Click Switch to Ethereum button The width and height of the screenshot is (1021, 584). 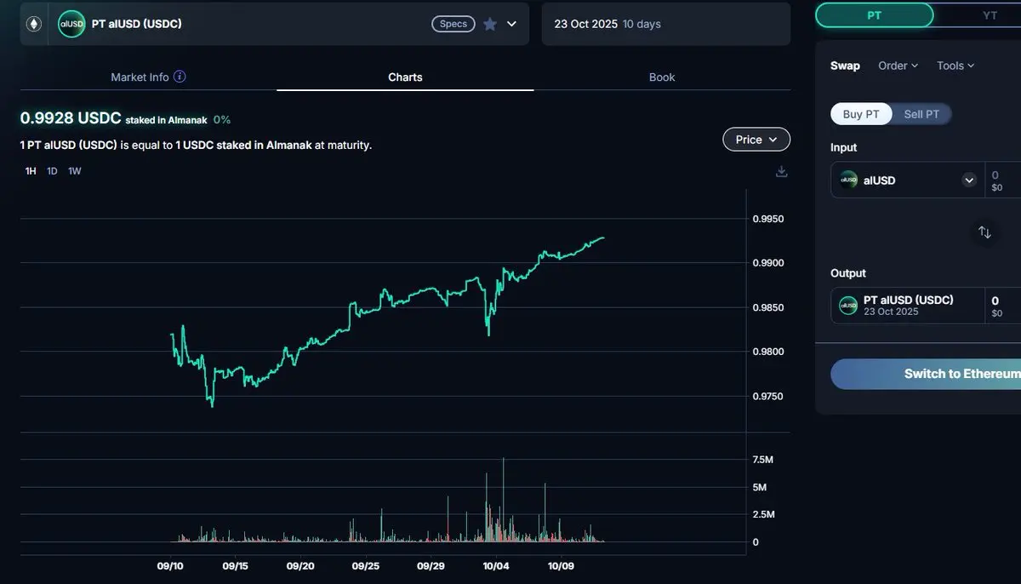coord(926,374)
